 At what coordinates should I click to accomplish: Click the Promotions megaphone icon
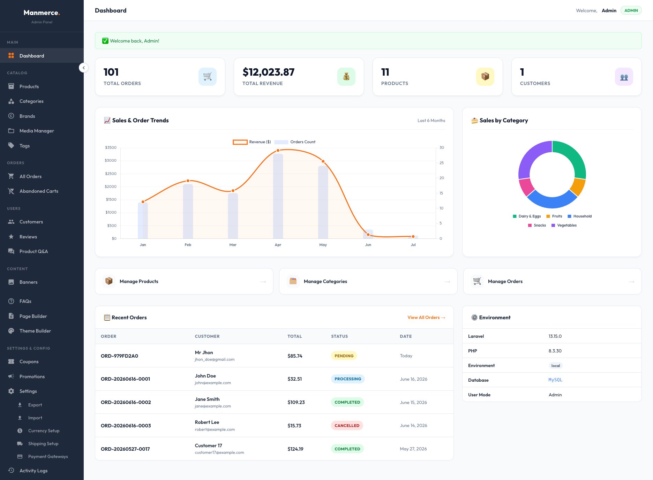coord(11,376)
